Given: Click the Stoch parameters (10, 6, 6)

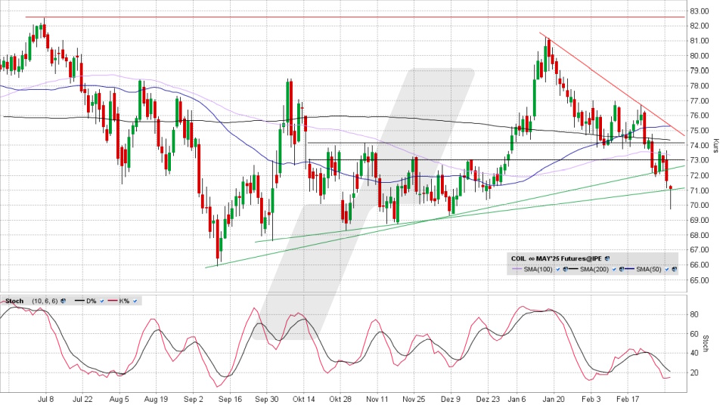Looking at the screenshot, I should point(45,301).
